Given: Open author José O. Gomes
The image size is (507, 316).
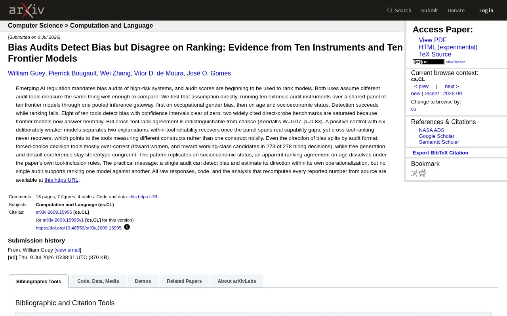Looking at the screenshot, I should 209,73.
